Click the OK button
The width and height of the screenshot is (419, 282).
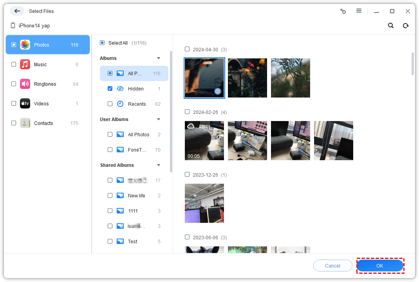[x=380, y=266]
